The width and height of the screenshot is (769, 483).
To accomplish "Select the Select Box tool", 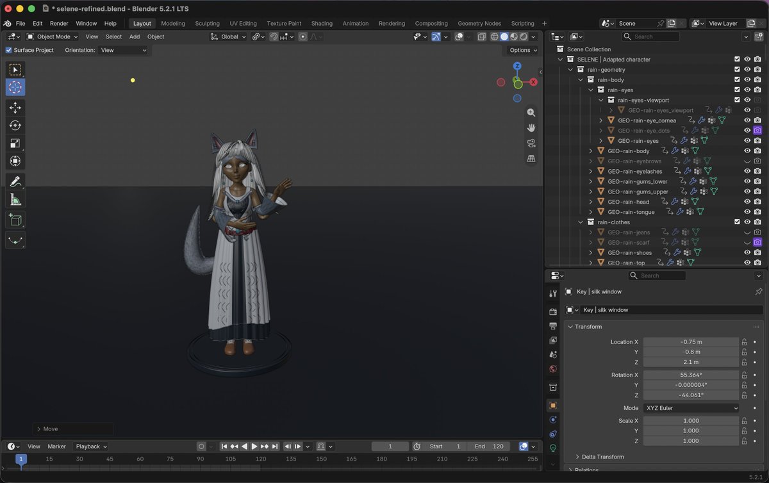I will pyautogui.click(x=15, y=69).
